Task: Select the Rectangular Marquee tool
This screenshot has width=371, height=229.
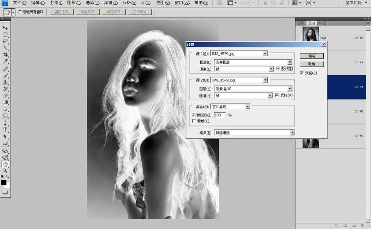Action: [x=5, y=35]
